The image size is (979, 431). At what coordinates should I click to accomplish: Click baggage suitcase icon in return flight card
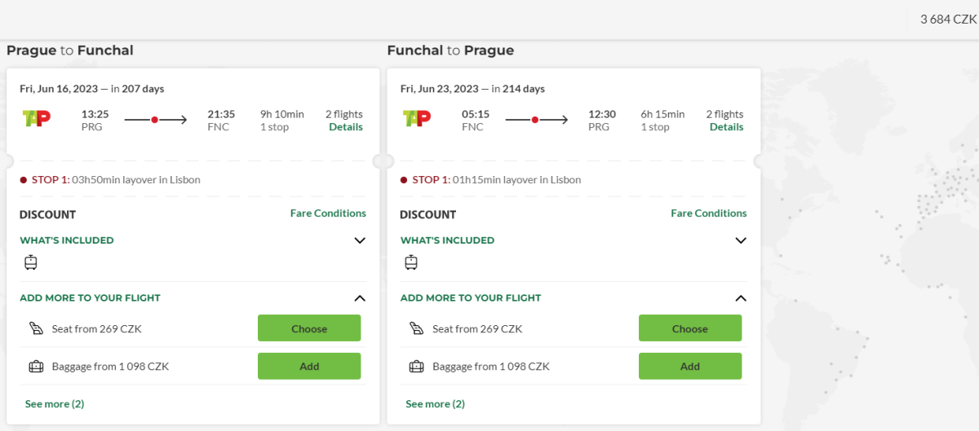[416, 367]
